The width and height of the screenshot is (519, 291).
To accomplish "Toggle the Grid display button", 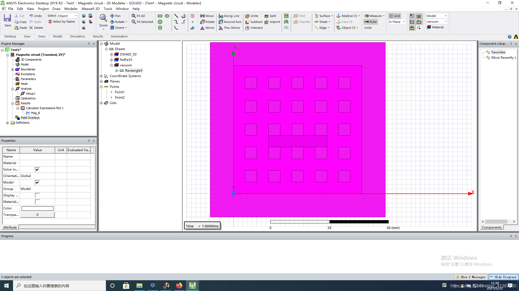I will (x=395, y=16).
